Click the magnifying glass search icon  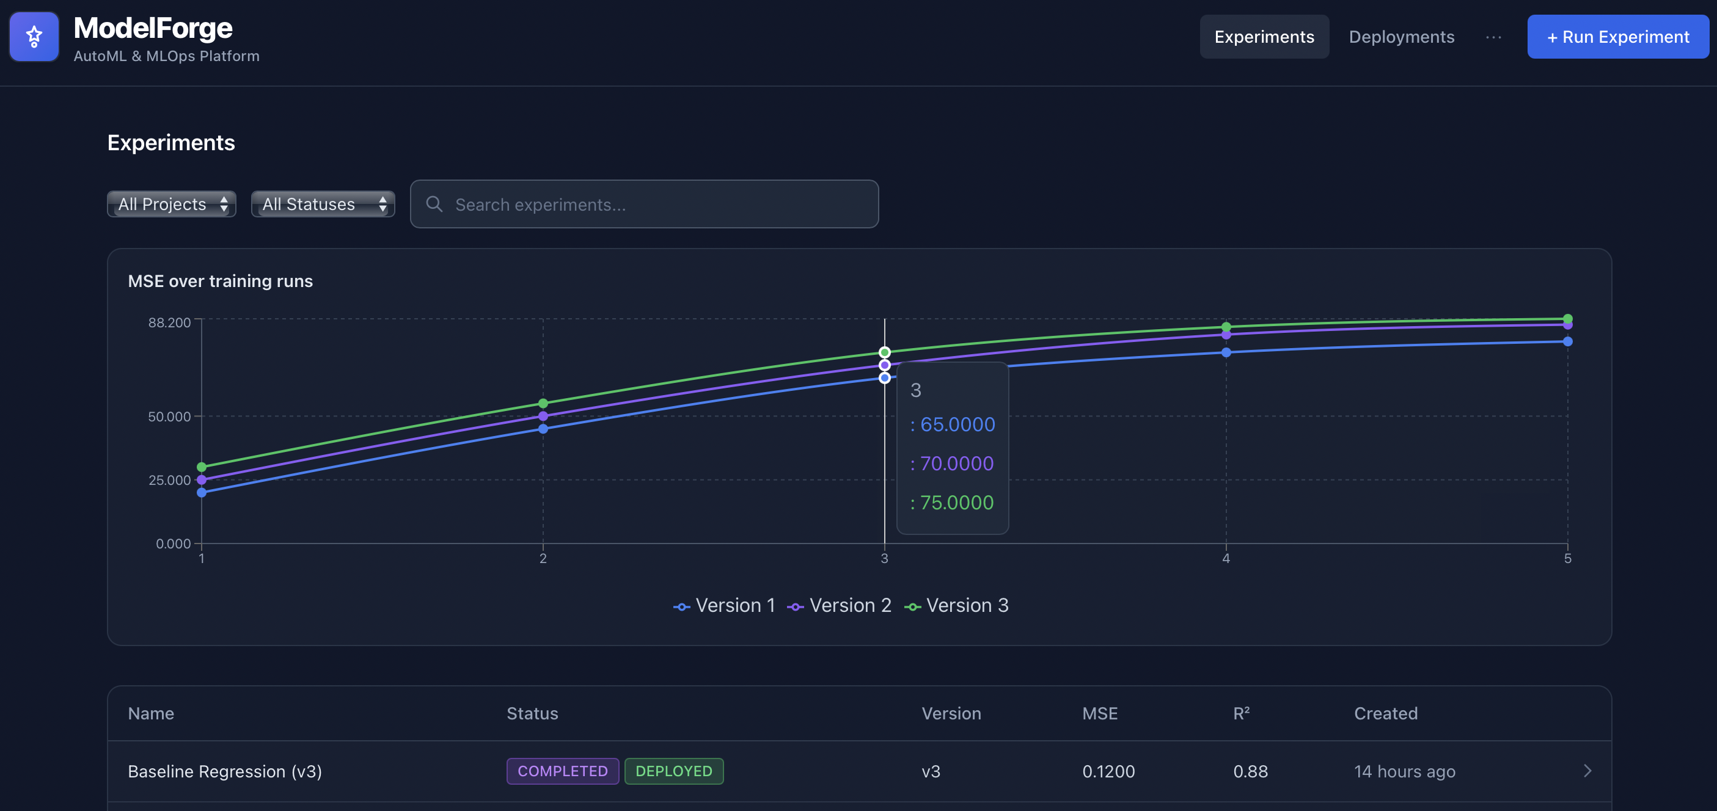435,204
